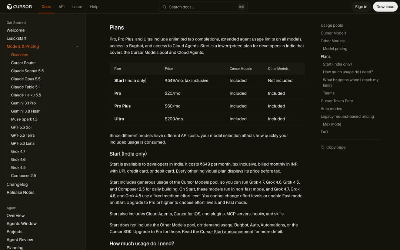Open Grok 4.5 sidebar page
The height and width of the screenshot is (250, 400).
click(x=18, y=168)
